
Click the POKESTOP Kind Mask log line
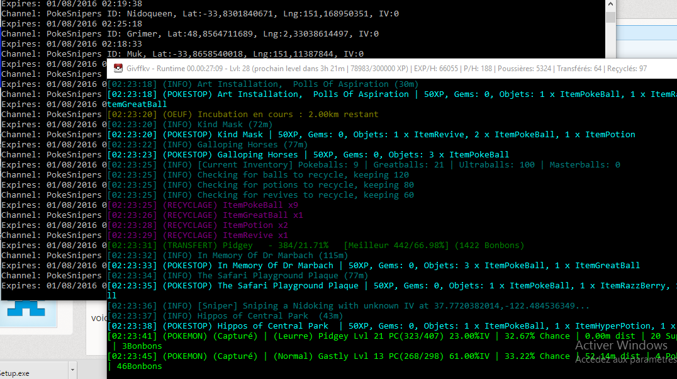[x=371, y=134]
